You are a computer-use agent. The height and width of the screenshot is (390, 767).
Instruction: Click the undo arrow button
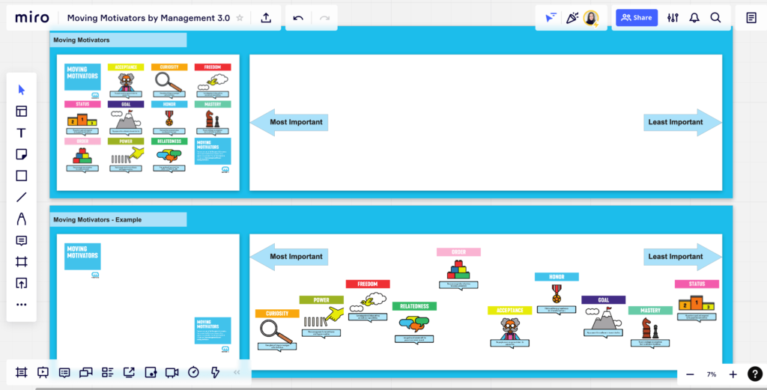click(298, 18)
